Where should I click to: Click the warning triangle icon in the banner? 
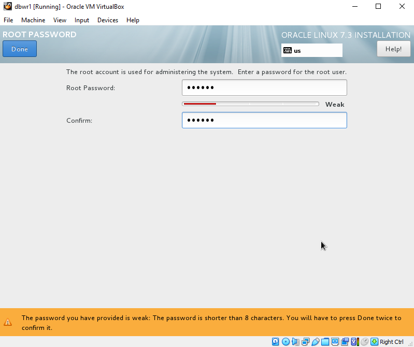(x=8, y=322)
